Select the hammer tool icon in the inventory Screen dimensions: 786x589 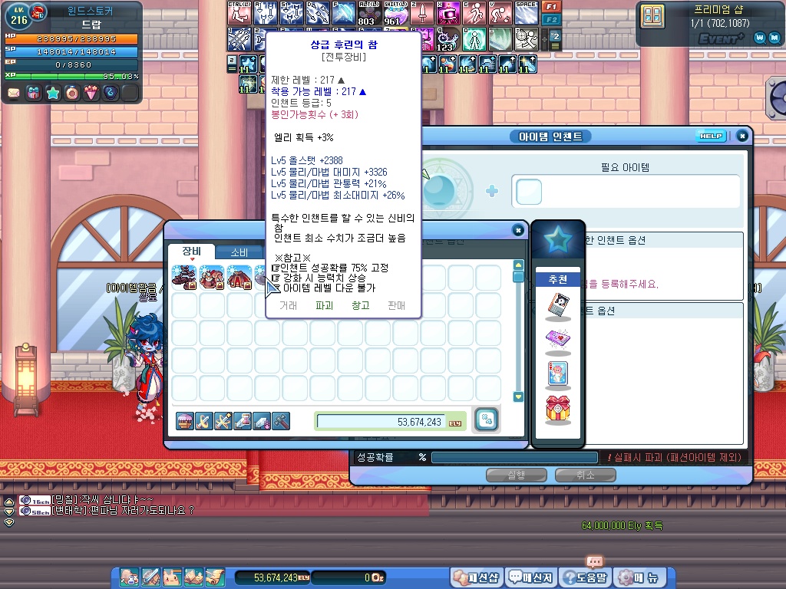coord(281,420)
